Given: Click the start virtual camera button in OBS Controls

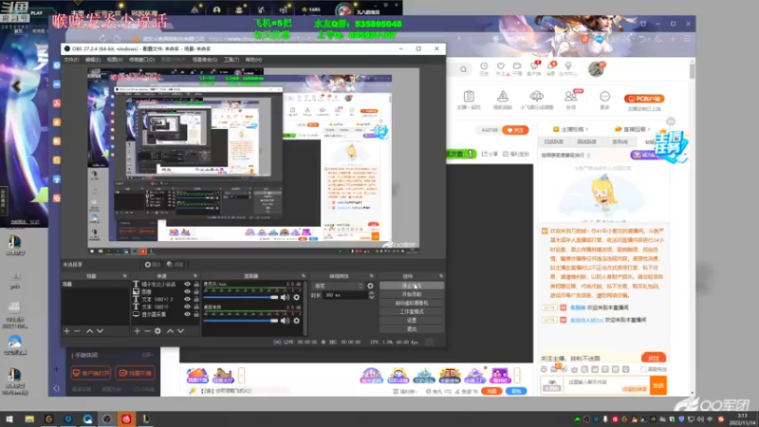Looking at the screenshot, I should pyautogui.click(x=412, y=303).
